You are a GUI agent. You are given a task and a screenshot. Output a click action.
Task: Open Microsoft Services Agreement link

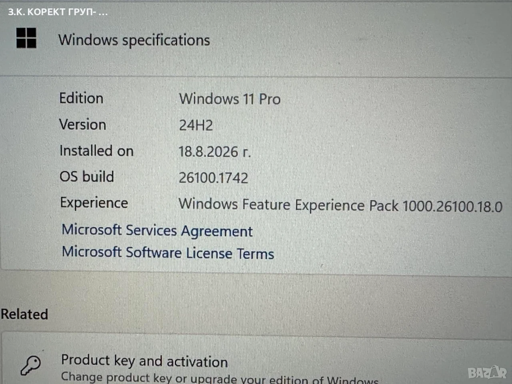click(x=157, y=230)
